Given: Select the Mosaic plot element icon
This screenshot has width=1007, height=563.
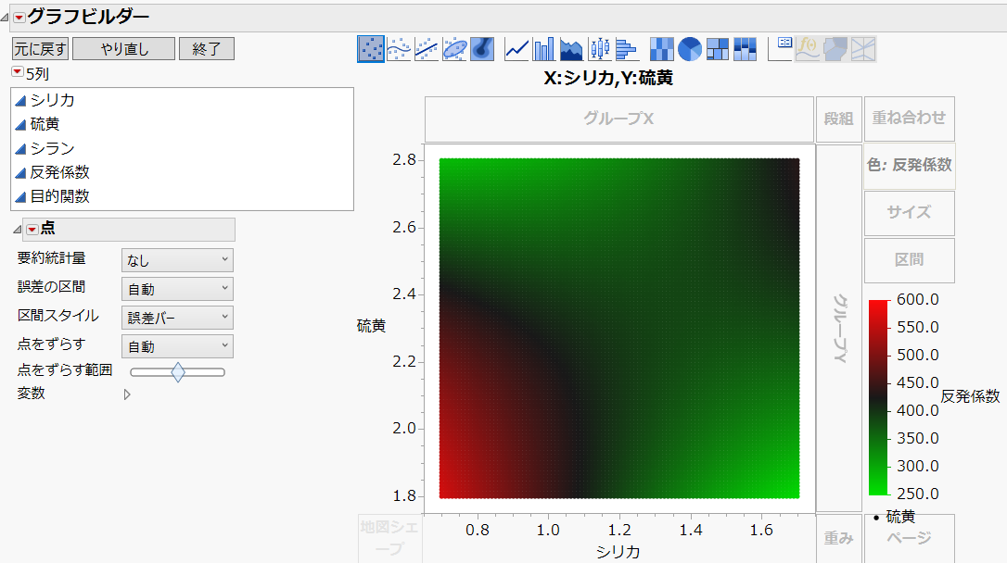Looking at the screenshot, I should [745, 49].
